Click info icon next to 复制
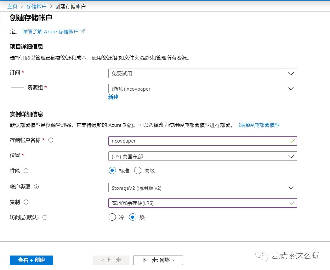 (26, 202)
